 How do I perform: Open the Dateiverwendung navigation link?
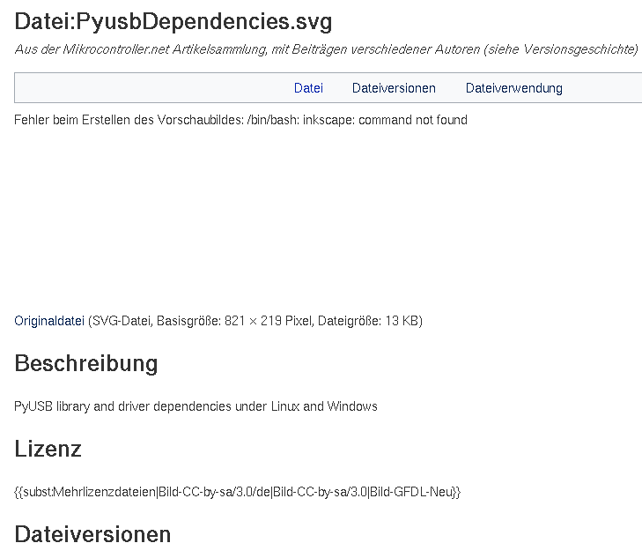click(513, 88)
